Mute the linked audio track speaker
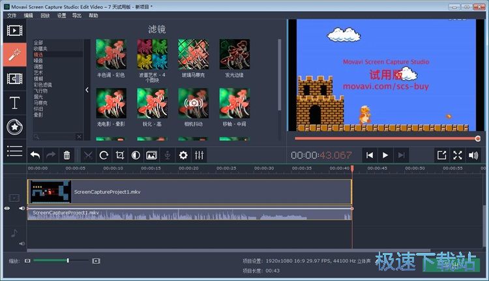Image resolution: width=489 pixels, height=281 pixels. click(x=22, y=209)
